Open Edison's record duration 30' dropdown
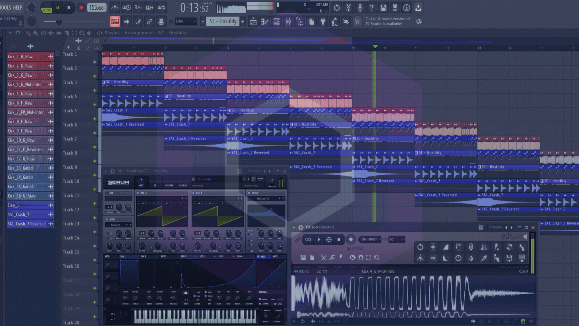The height and width of the screenshot is (326, 579). 397,239
